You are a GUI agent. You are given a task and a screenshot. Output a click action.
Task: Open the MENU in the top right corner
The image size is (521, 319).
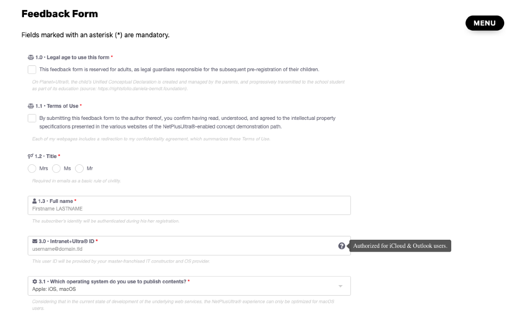[x=485, y=23]
